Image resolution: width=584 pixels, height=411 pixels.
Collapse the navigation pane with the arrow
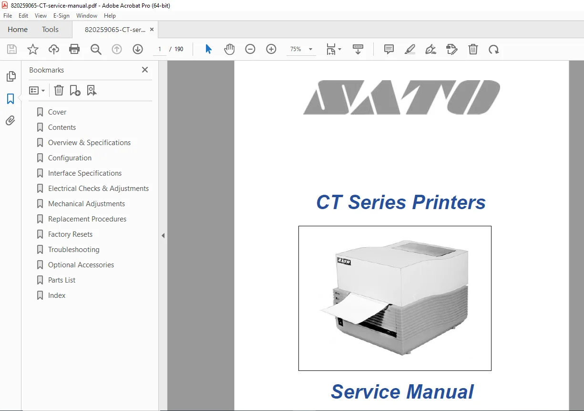pyautogui.click(x=163, y=235)
